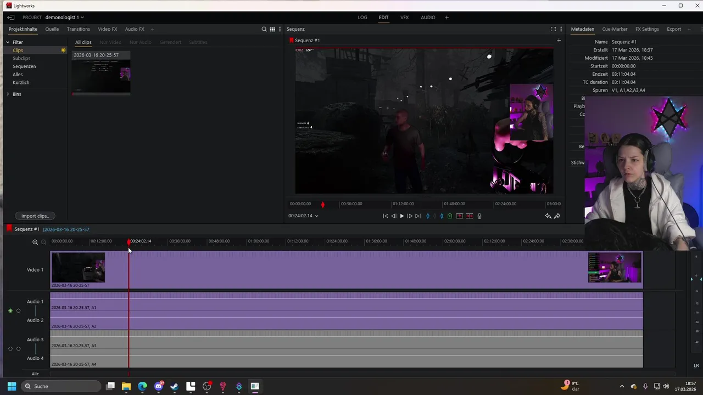
Task: Step one frame forward
Action: click(x=410, y=216)
